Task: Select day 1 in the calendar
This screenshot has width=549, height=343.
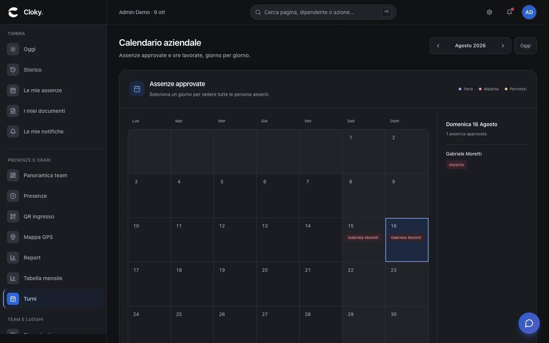Action: (364, 151)
